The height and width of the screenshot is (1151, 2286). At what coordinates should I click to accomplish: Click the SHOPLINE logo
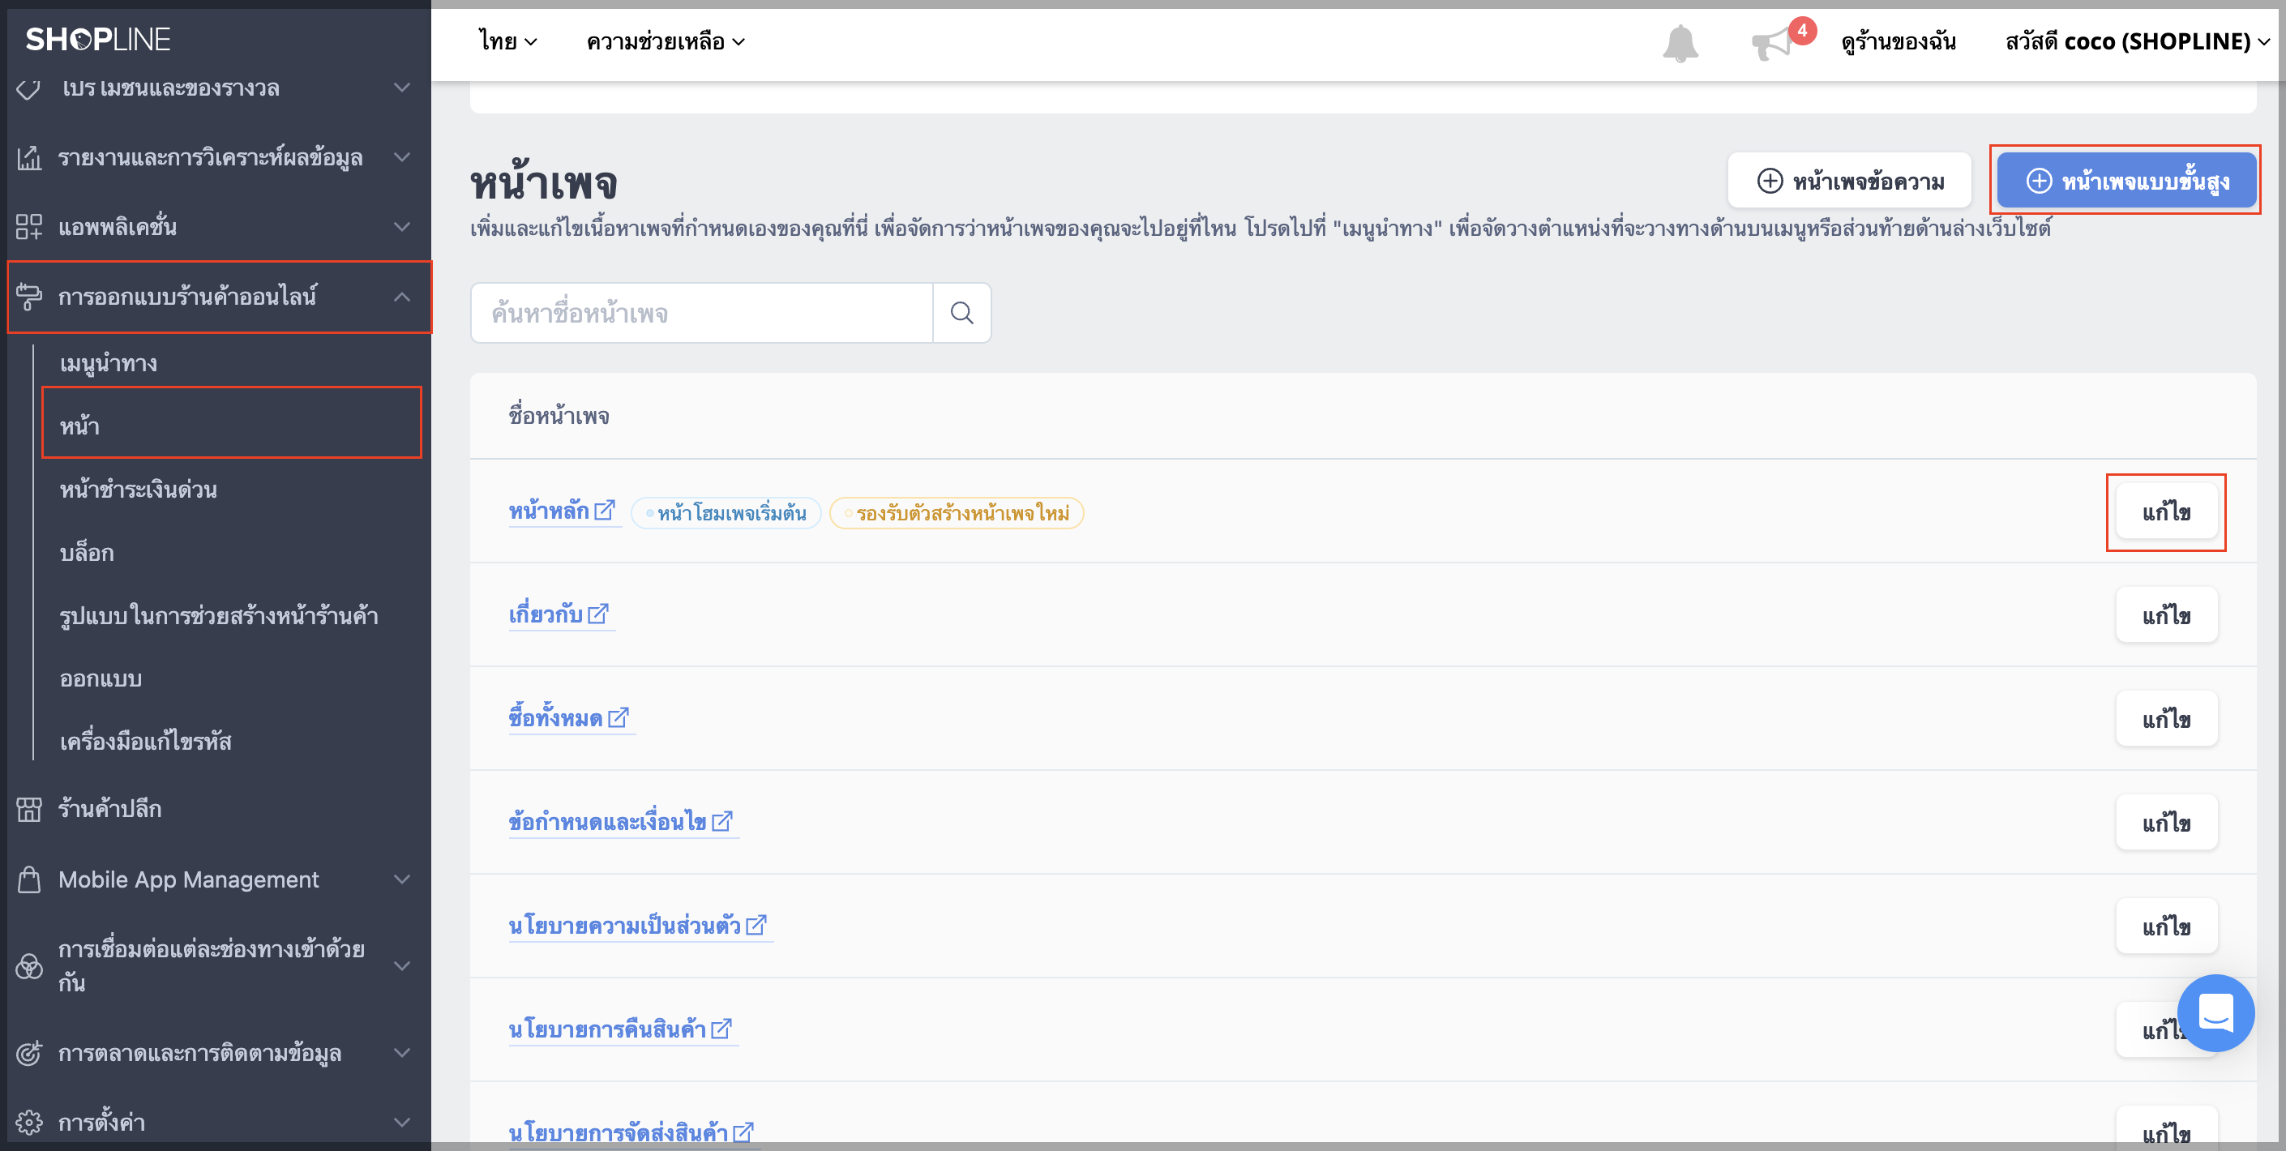click(x=97, y=39)
